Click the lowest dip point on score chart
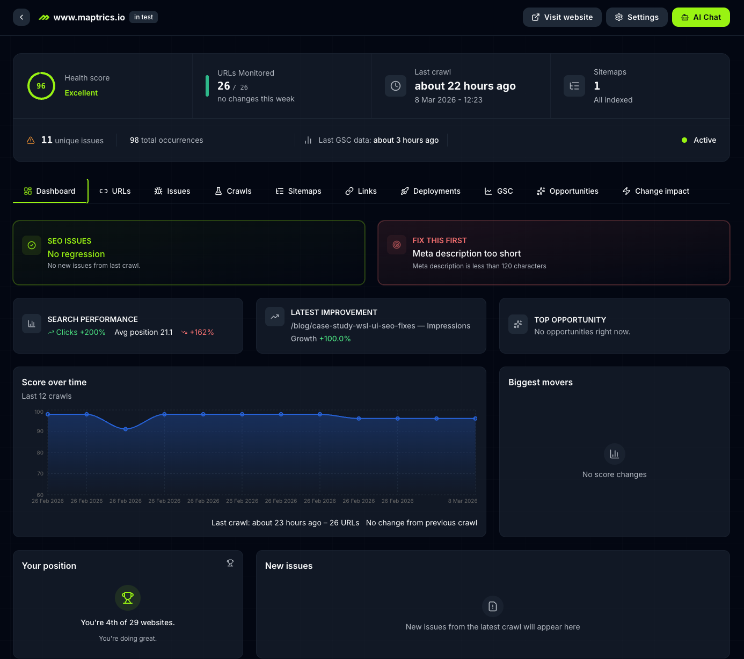The width and height of the screenshot is (744, 659). click(x=126, y=429)
